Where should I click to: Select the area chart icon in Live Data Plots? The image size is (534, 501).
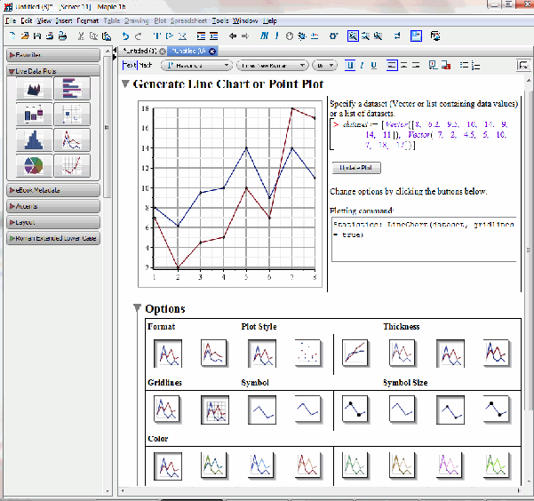click(x=33, y=89)
